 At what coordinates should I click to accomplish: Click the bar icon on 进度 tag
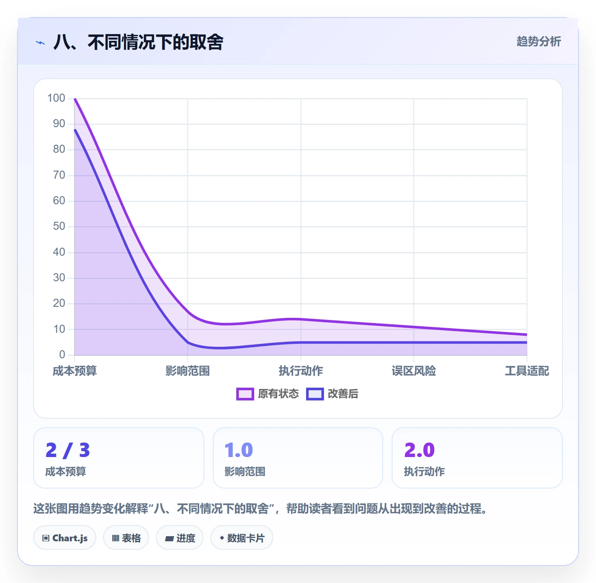coord(169,539)
